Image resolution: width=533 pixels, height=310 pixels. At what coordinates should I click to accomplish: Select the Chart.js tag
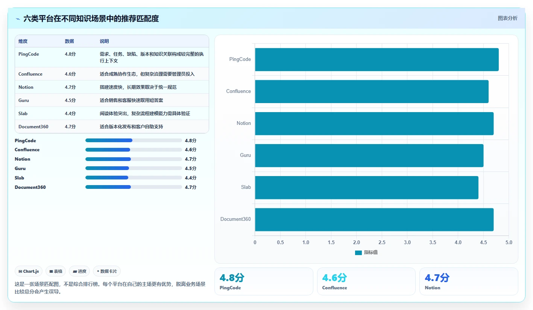click(29, 271)
